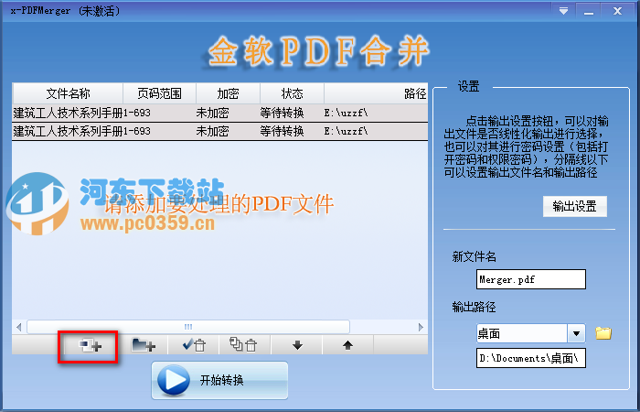Expand the 桌面 output path dropdown arrow
This screenshot has height=412, width=640.
[x=576, y=333]
